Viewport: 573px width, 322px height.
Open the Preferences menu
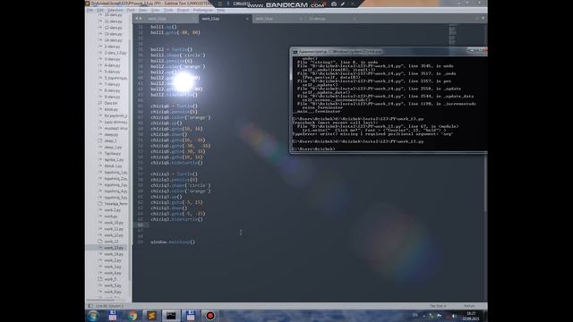pyautogui.click(x=203, y=10)
